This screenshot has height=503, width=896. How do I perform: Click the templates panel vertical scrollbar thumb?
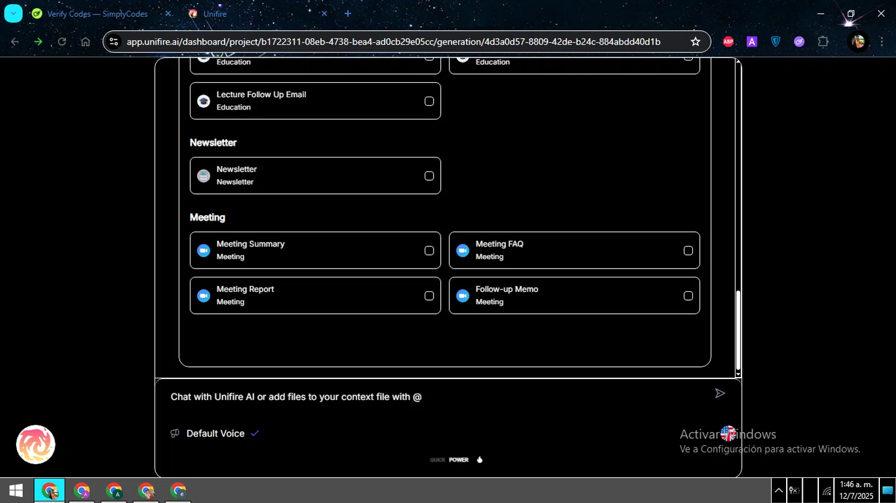[738, 331]
